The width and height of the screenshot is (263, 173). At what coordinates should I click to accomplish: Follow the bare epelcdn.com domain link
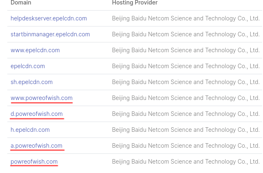click(x=28, y=66)
